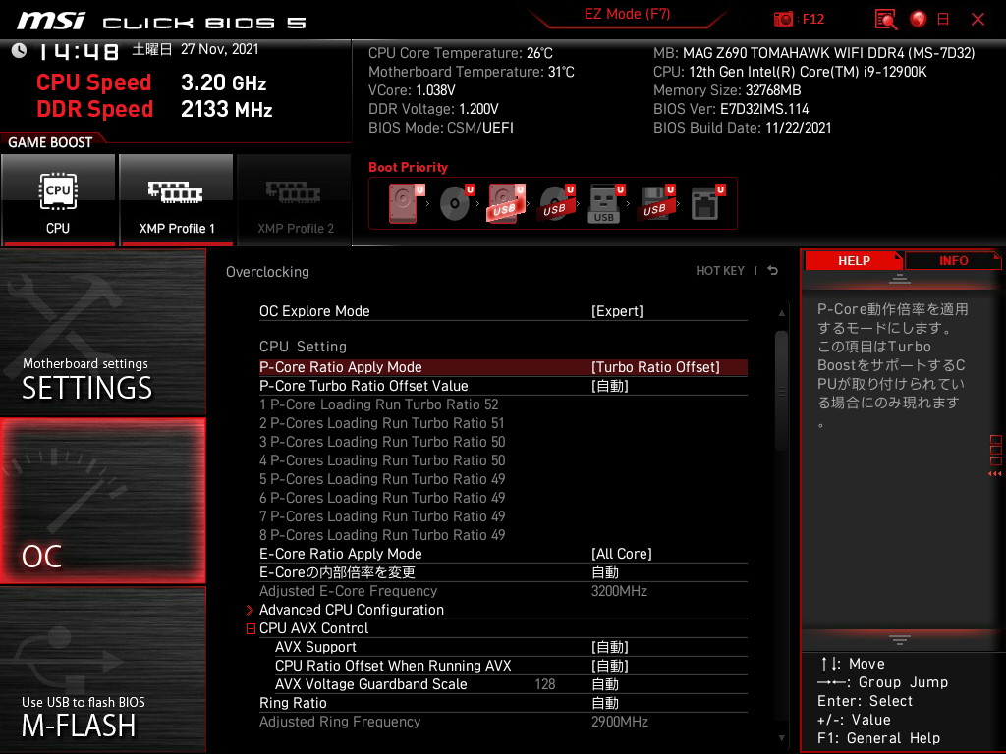Click the 'GAME BOOST' label tab
This screenshot has height=754, width=1006.
pos(50,142)
